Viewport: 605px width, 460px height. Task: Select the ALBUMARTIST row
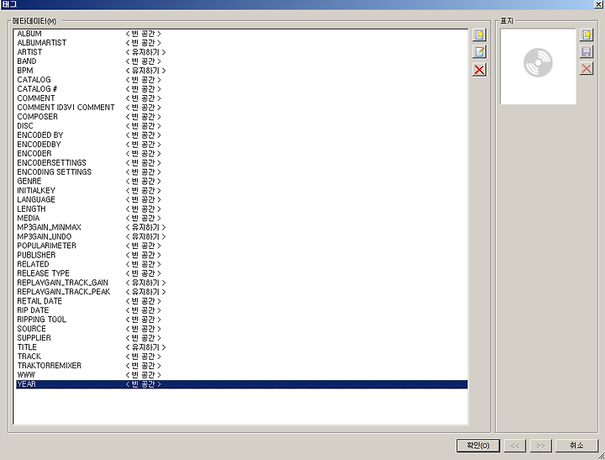[242, 43]
